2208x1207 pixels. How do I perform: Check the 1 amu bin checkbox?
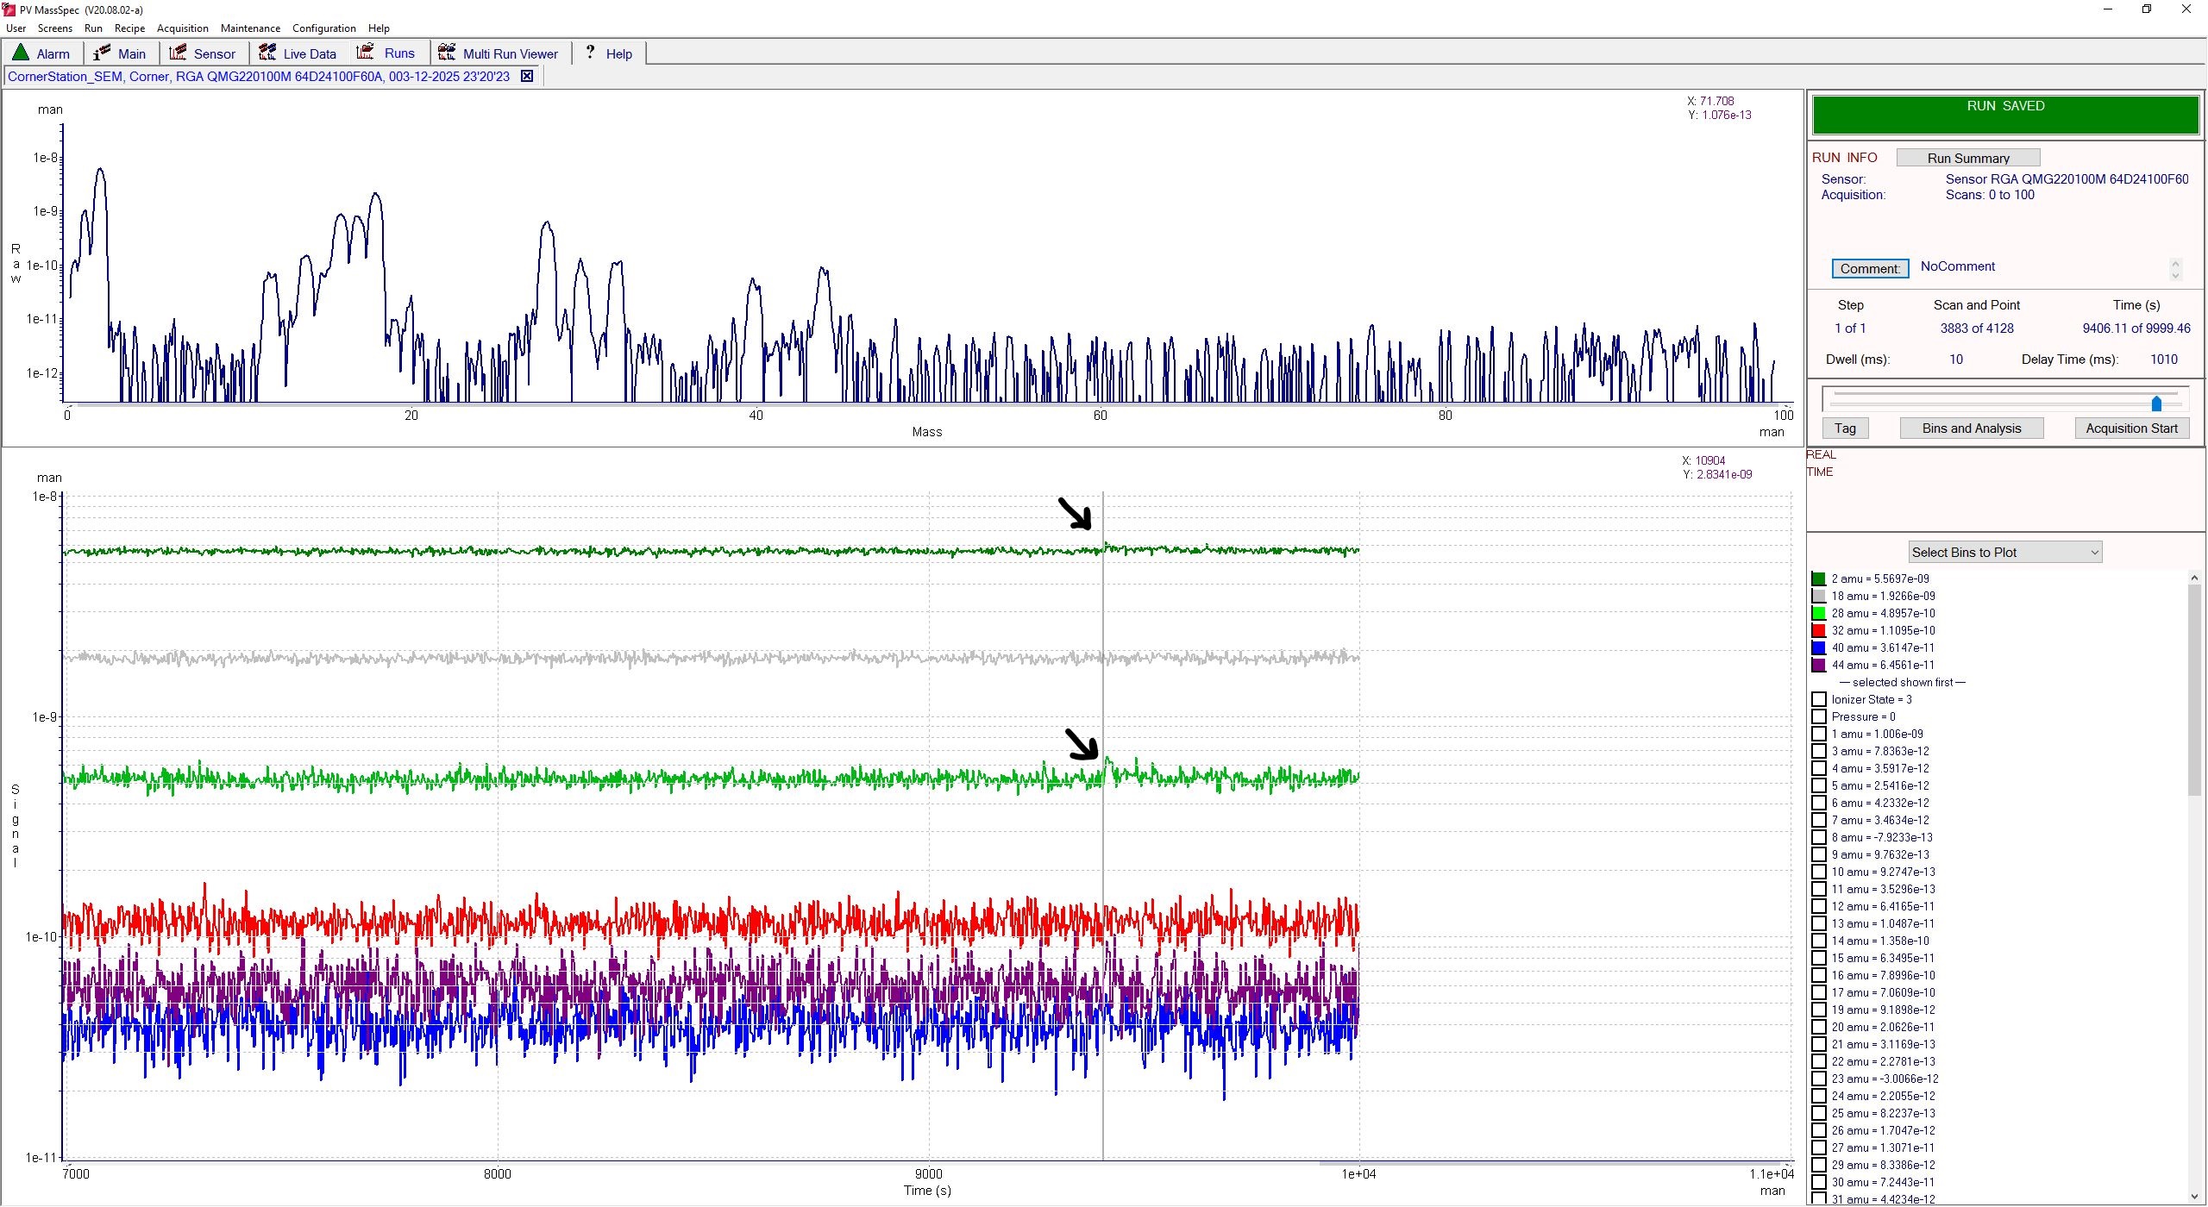coord(1819,734)
